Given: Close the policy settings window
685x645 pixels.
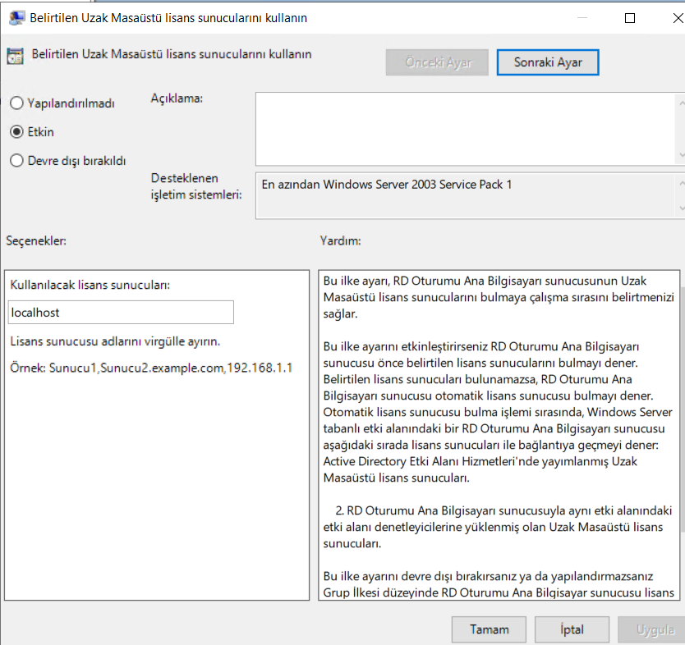Looking at the screenshot, I should pyautogui.click(x=678, y=18).
